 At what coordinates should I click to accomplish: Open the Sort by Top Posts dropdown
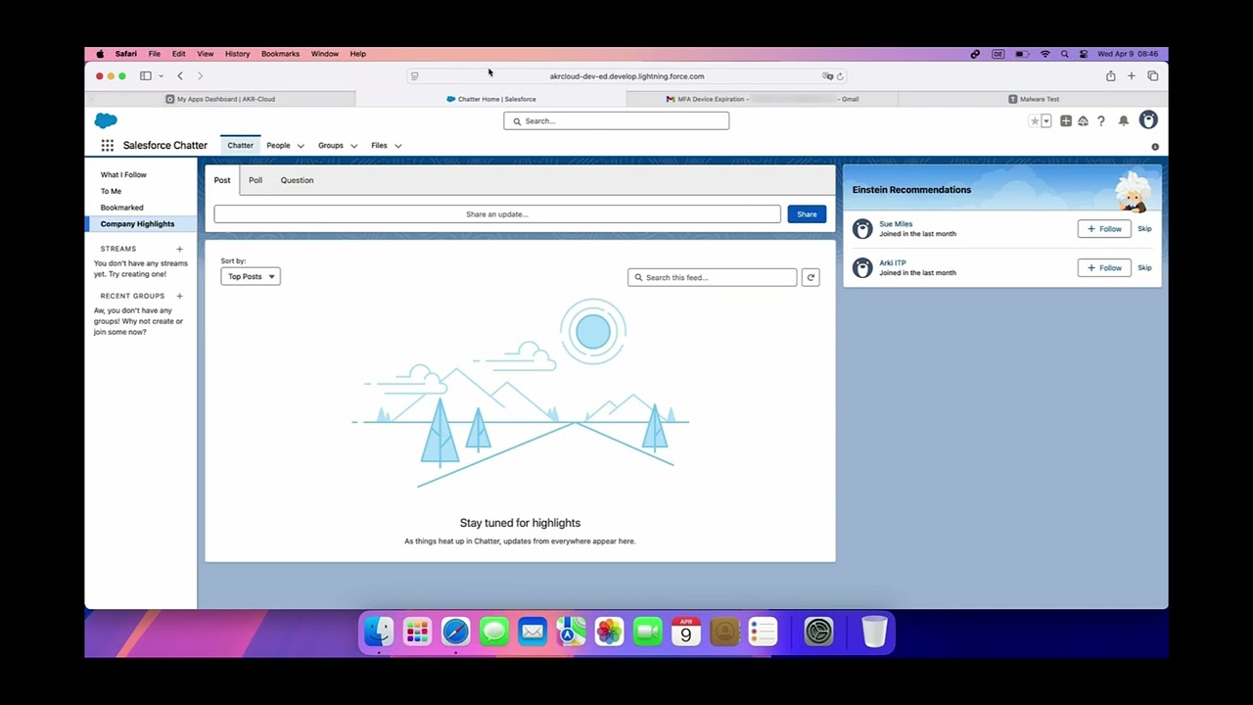251,276
